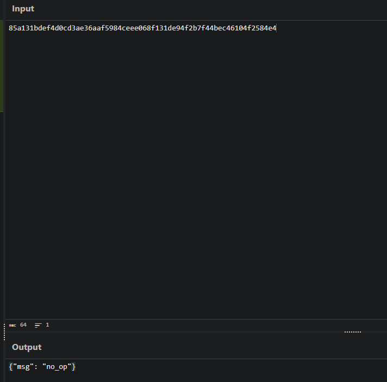
Task: Click the green bar at left of Input
Action: [x=2, y=65]
